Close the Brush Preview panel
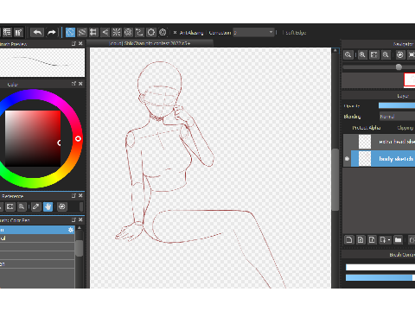The height and width of the screenshot is (311, 415). click(x=80, y=43)
